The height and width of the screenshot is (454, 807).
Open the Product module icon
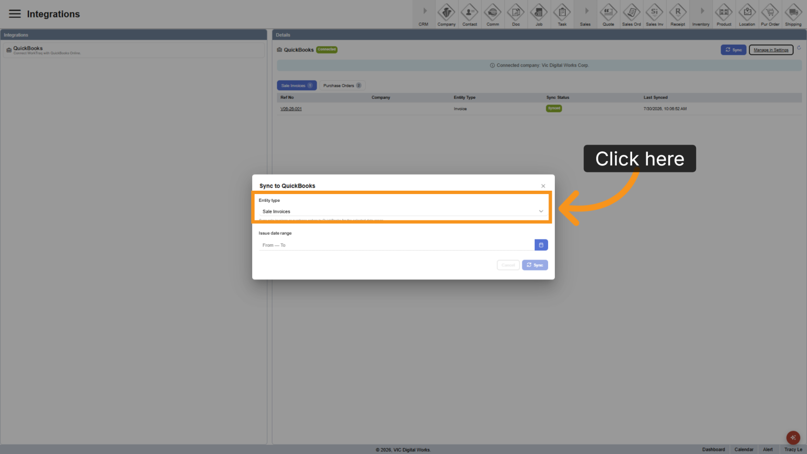[724, 14]
